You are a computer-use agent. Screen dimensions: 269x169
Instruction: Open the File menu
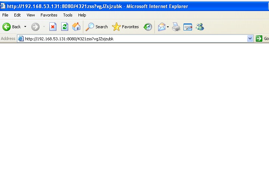(x=5, y=15)
